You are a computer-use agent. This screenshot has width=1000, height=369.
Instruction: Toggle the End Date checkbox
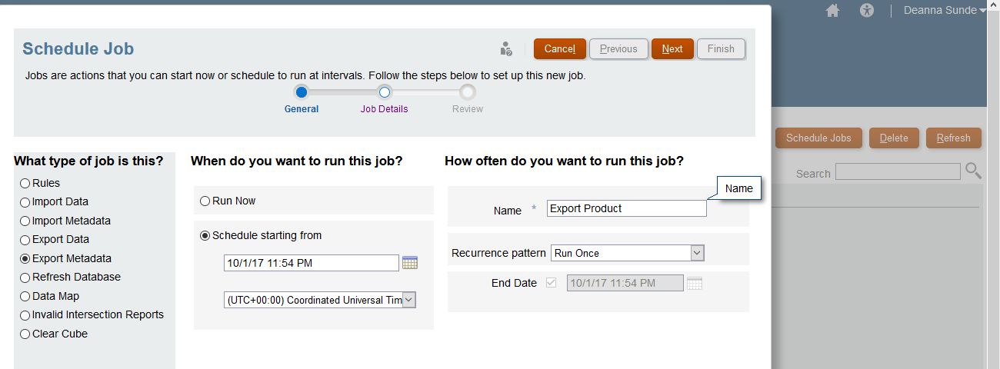(x=551, y=283)
